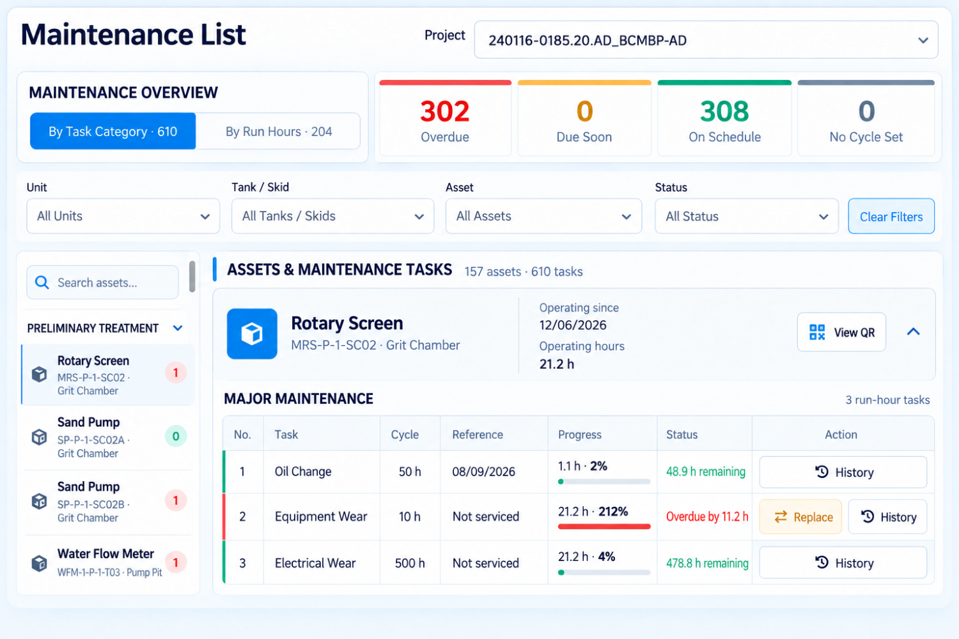Viewport: 959px width, 639px height.
Task: Click cube icon beside Sand Pump SP-P-1-SC02B
Action: pyautogui.click(x=40, y=501)
